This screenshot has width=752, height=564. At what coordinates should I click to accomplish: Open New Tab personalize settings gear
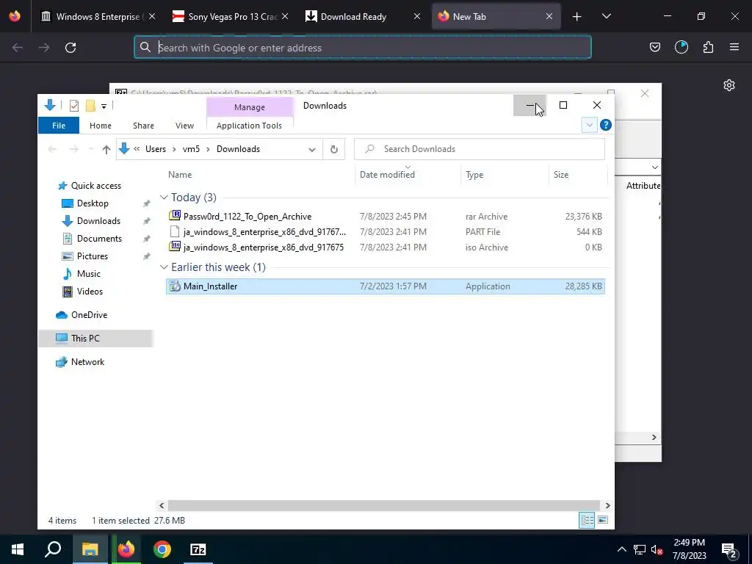click(x=729, y=85)
